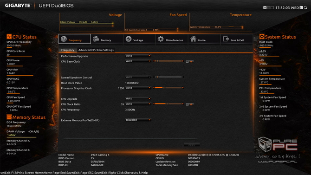Image resolution: width=311 pixels, height=175 pixels.
Task: Click the Miscellaneous gear icon
Action: point(161,39)
